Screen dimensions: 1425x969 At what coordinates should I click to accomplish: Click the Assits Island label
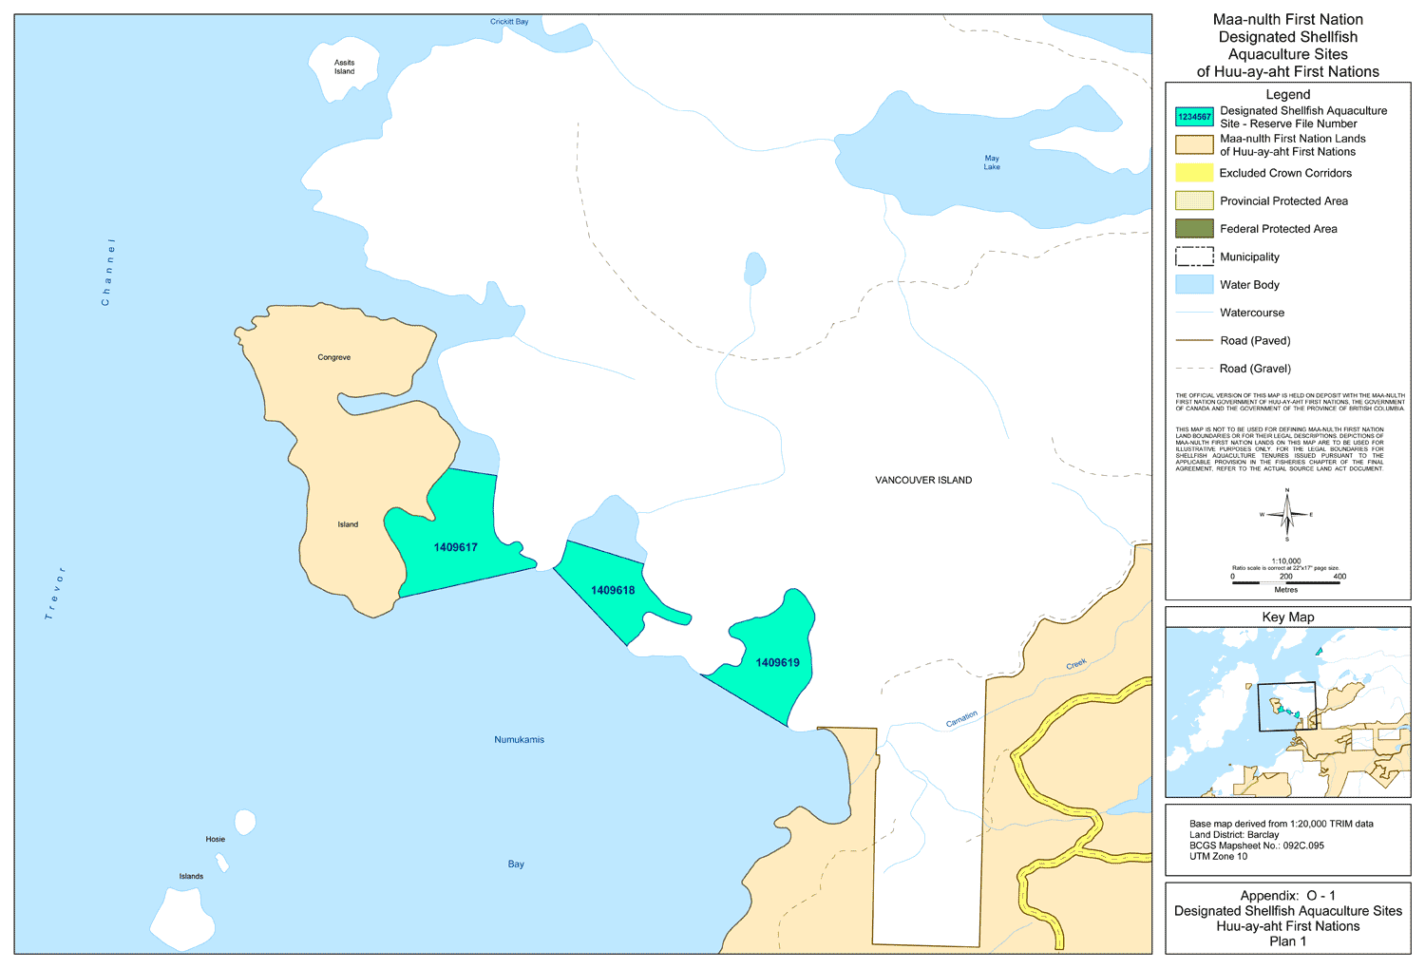pyautogui.click(x=344, y=67)
